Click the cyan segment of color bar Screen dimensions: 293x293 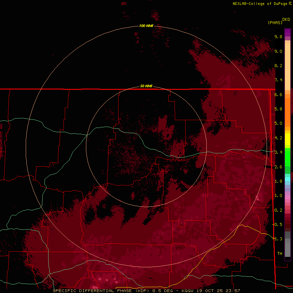[287, 179]
